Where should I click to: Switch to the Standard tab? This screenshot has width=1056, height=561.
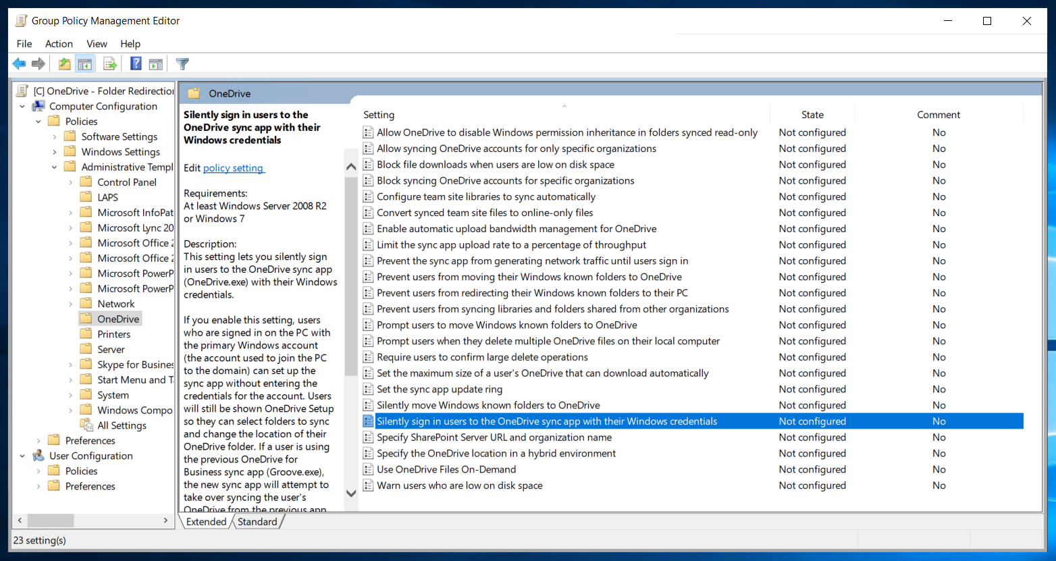coord(257,522)
